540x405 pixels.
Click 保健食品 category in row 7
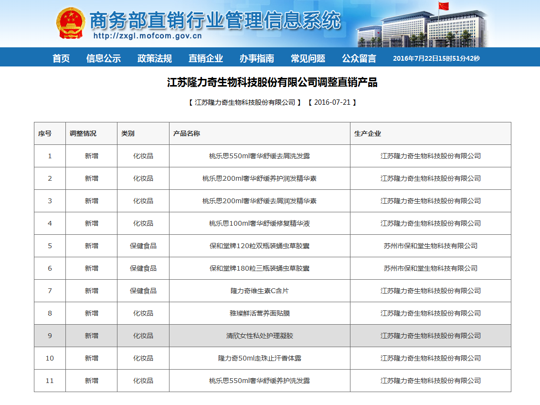pyautogui.click(x=143, y=291)
